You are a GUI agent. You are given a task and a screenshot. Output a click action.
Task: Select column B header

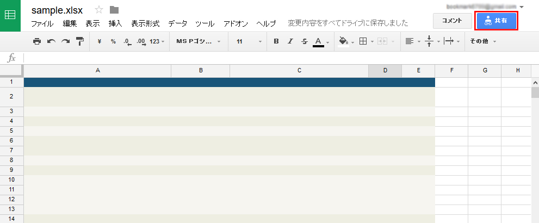click(201, 71)
